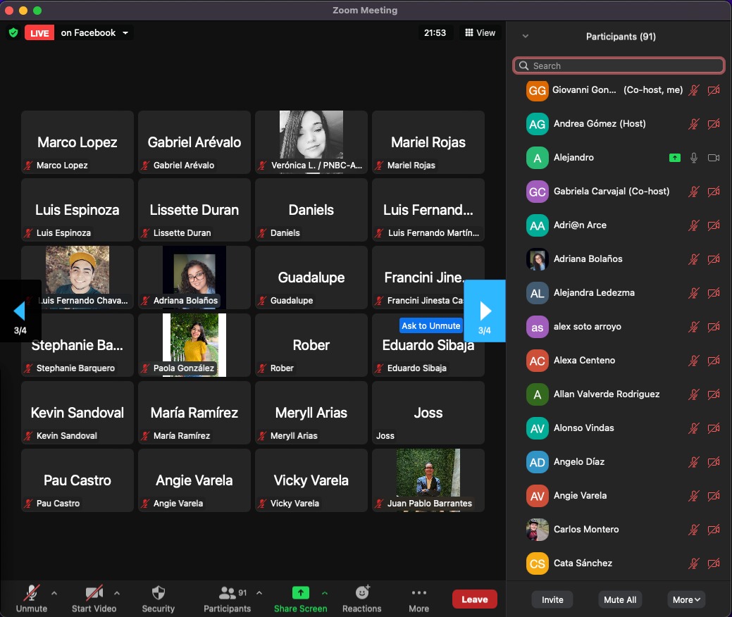
Task: Click Ask to Unmute on Eduardo Sibaja
Action: [x=430, y=325]
